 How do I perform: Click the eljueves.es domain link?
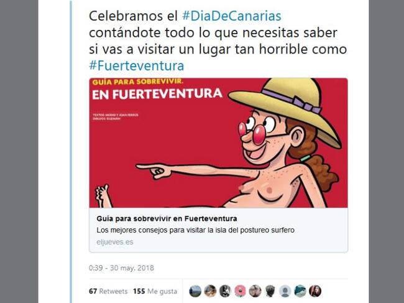pyautogui.click(x=115, y=242)
